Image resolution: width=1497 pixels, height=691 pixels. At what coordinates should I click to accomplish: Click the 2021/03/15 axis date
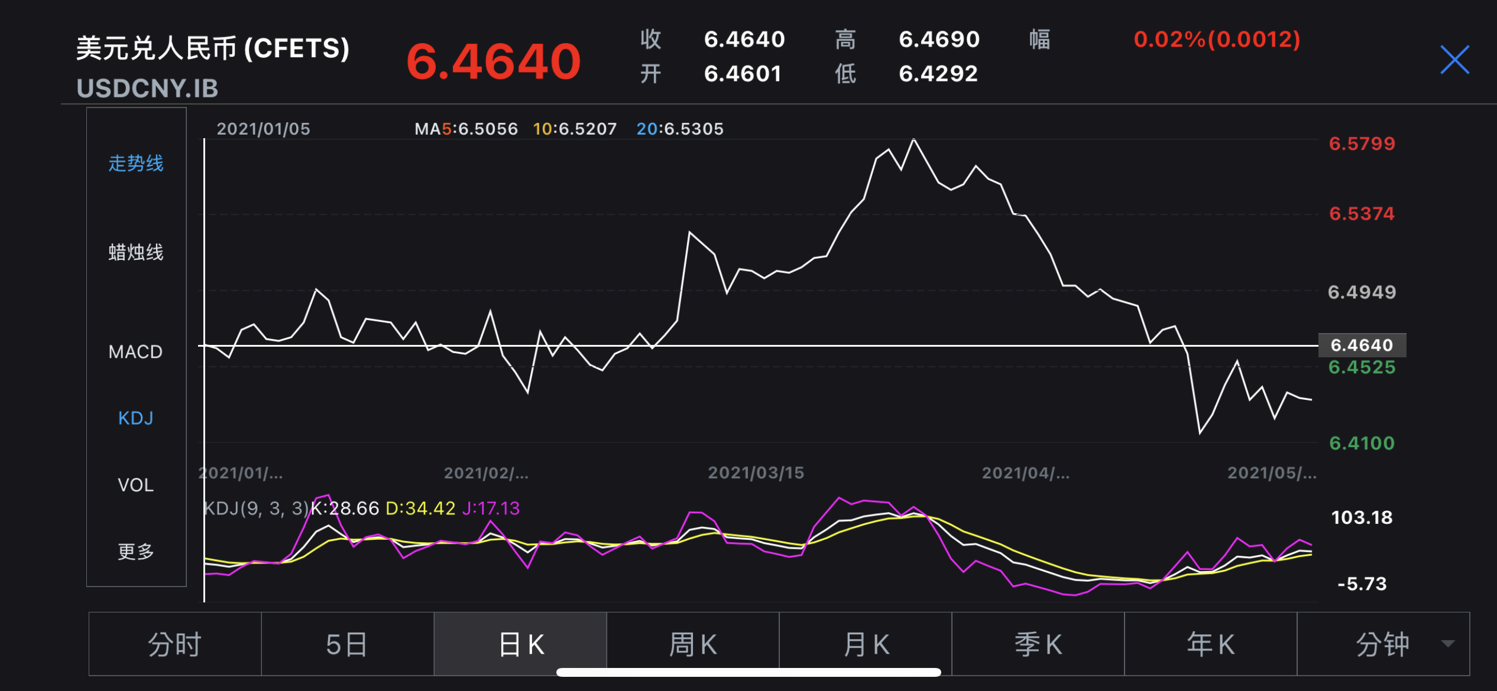(756, 472)
